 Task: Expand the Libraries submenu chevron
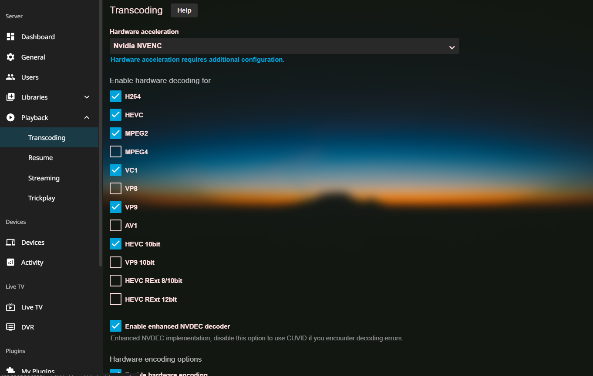point(87,97)
